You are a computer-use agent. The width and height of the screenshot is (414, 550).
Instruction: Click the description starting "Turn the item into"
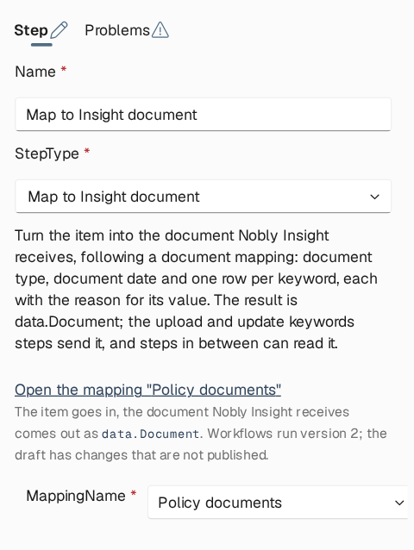(x=197, y=290)
